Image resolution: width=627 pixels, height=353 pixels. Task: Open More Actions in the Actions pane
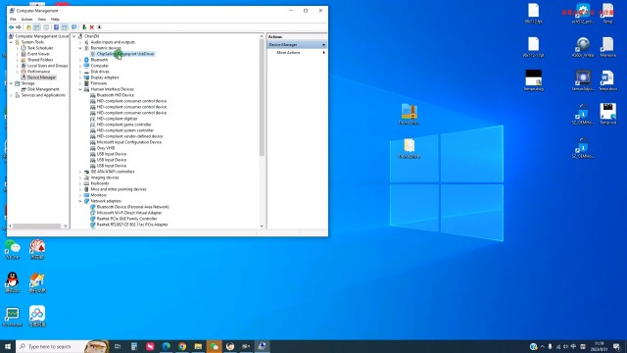point(288,52)
